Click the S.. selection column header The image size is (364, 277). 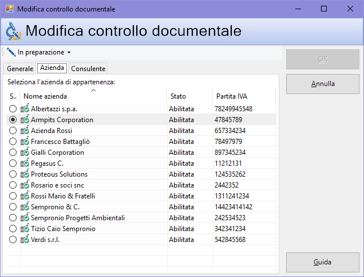pyautogui.click(x=13, y=96)
